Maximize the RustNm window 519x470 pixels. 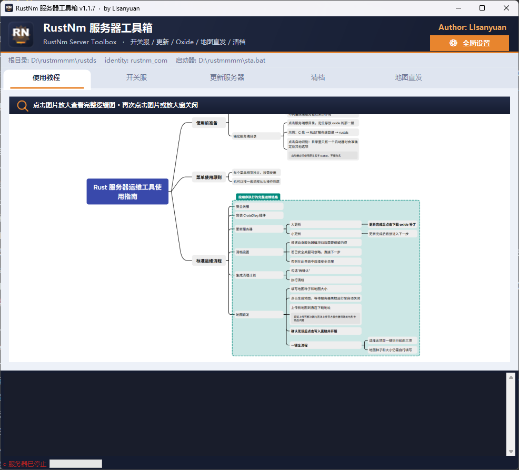482,8
